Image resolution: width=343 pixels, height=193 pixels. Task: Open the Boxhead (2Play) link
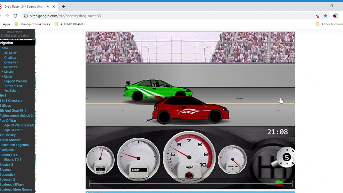(x=12, y=185)
